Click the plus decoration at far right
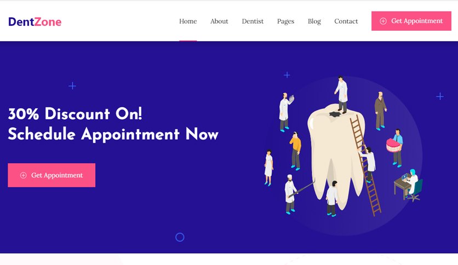The height and width of the screenshot is (265, 458). coord(440,96)
